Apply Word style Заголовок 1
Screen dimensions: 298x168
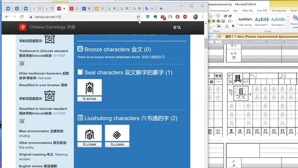coord(262,21)
